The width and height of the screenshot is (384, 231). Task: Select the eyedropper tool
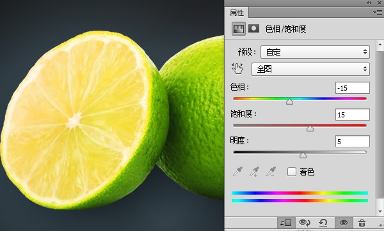[x=238, y=172]
